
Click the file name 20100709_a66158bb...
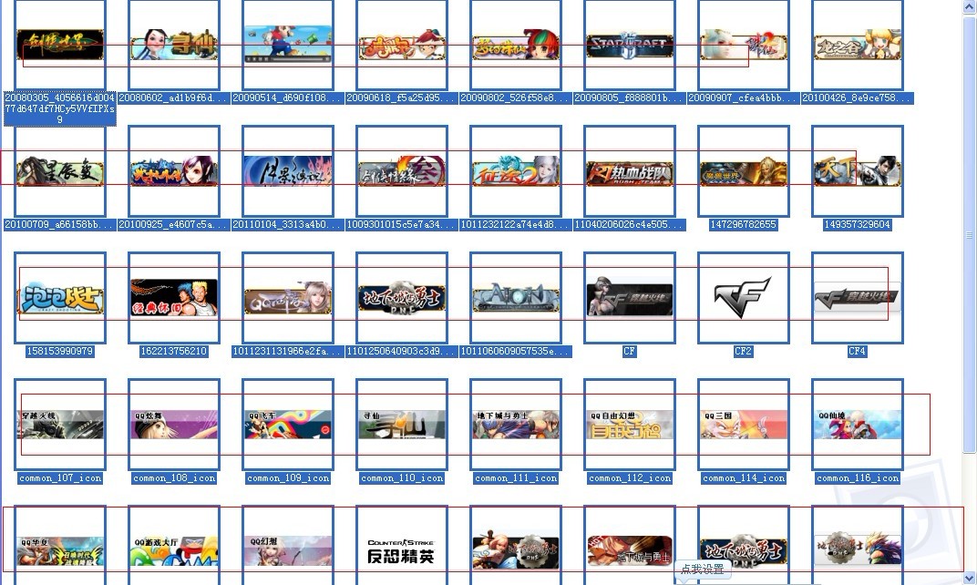point(60,224)
